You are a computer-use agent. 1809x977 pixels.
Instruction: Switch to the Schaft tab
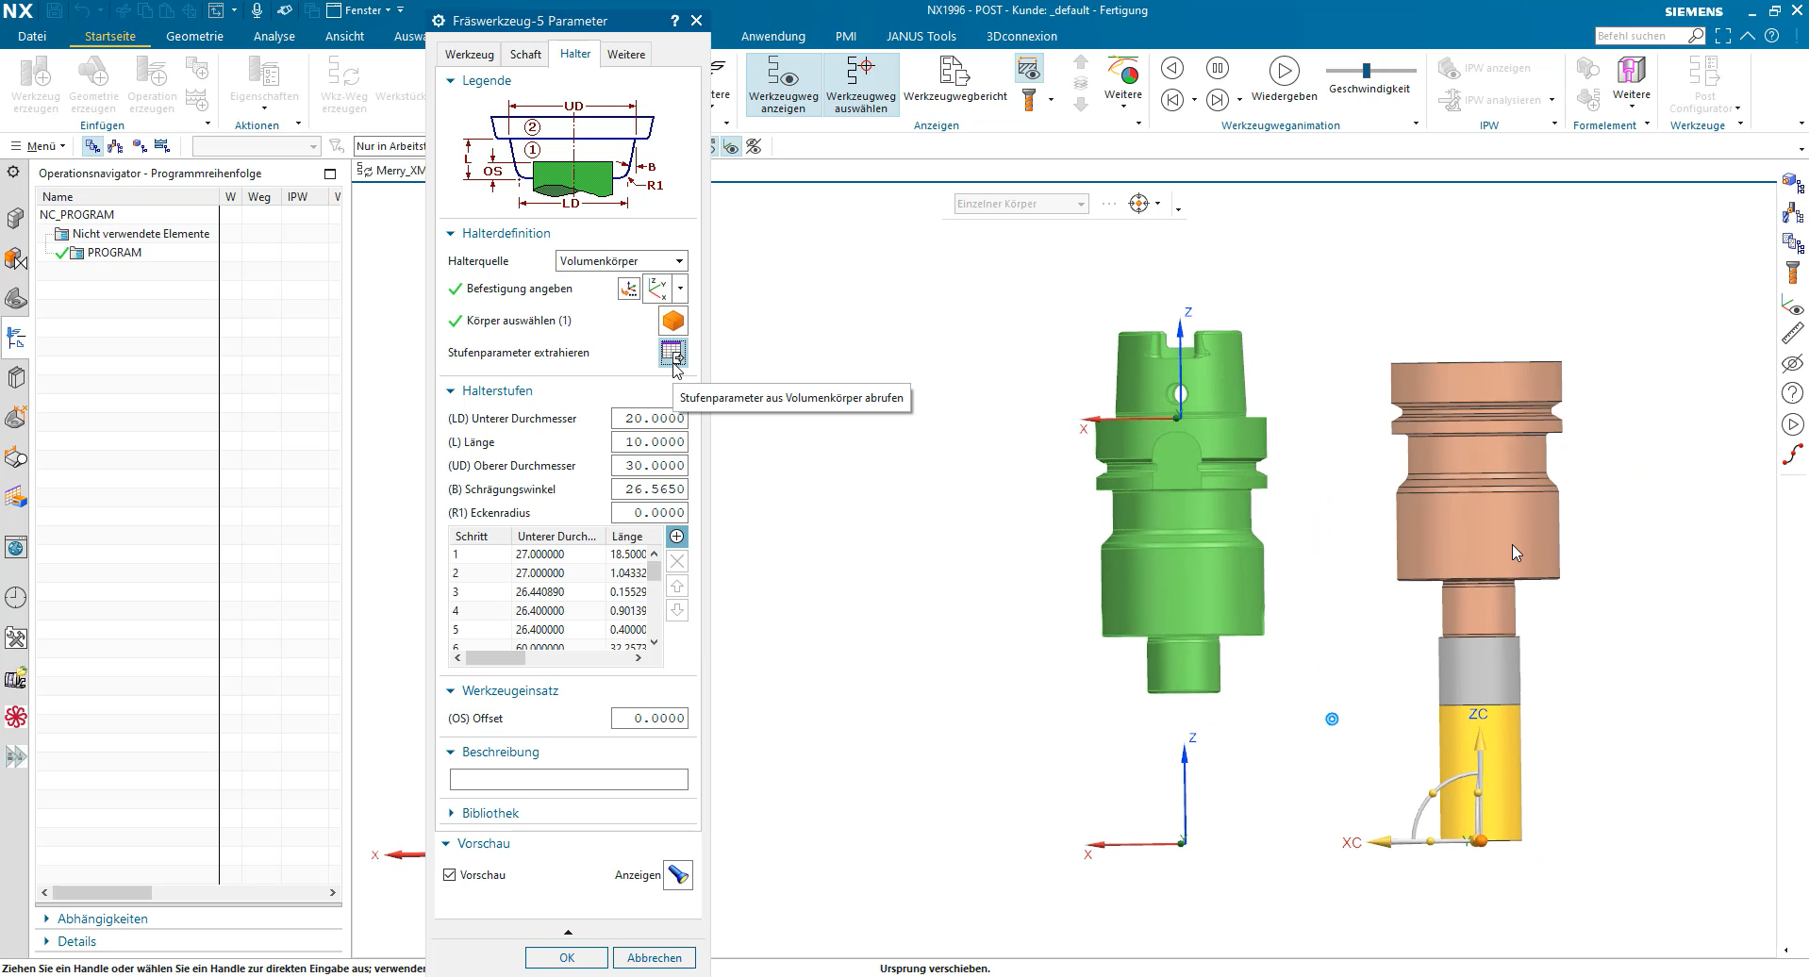pos(525,55)
